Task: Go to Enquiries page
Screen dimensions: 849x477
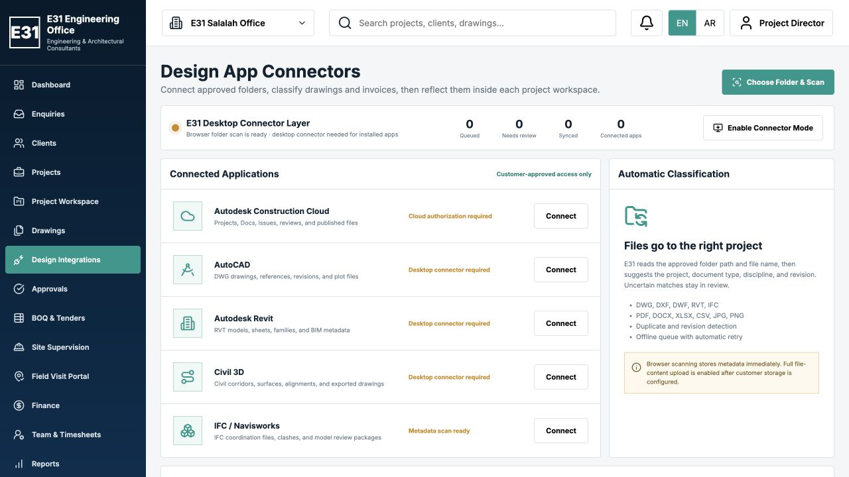Action: point(73,114)
